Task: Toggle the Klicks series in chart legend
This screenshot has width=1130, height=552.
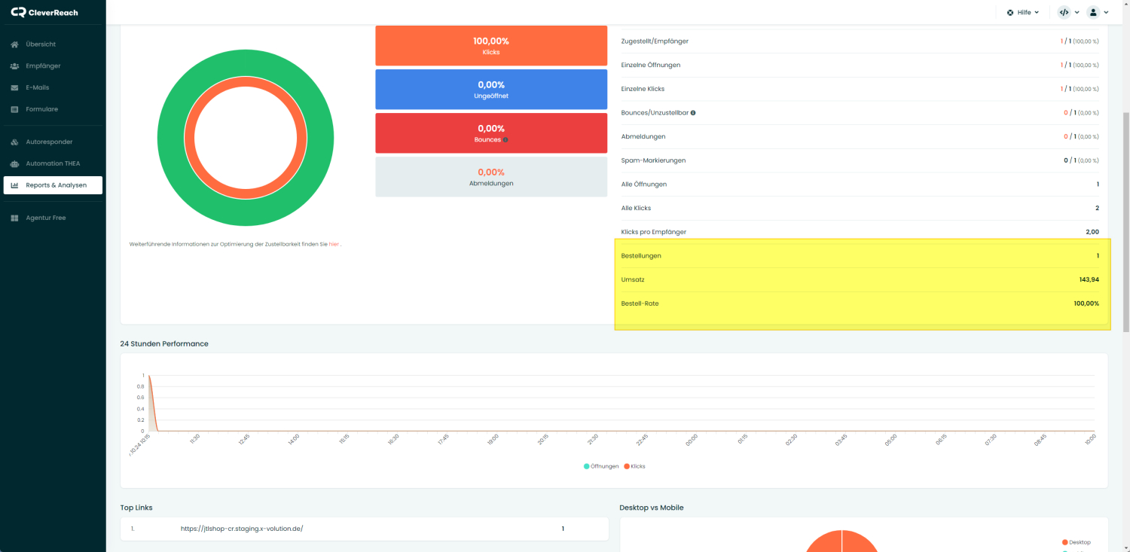Action: click(634, 466)
